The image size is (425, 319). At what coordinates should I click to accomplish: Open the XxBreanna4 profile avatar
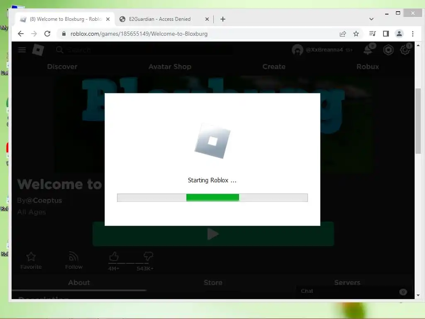297,50
